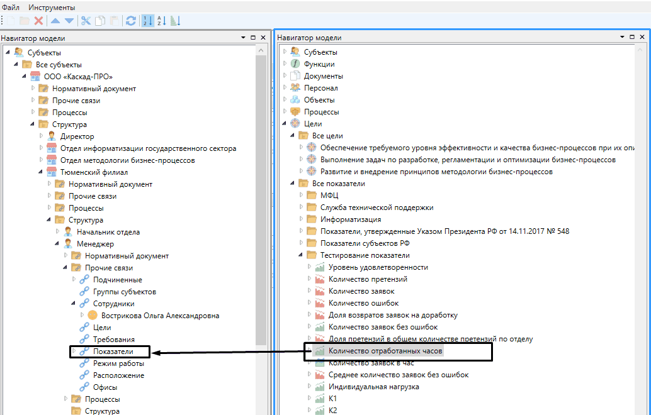Select Офисы item
651x415 pixels.
click(x=105, y=387)
